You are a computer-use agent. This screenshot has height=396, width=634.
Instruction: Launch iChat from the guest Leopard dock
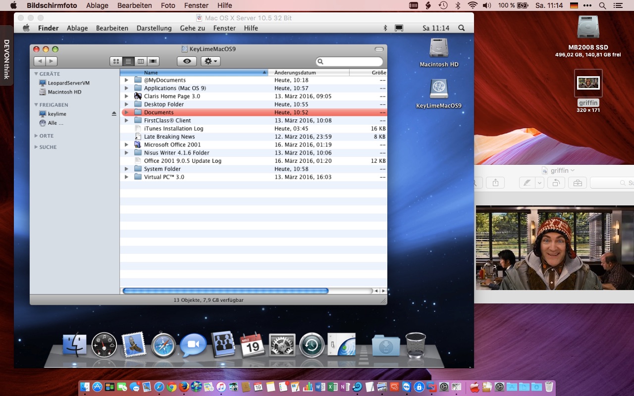(193, 345)
